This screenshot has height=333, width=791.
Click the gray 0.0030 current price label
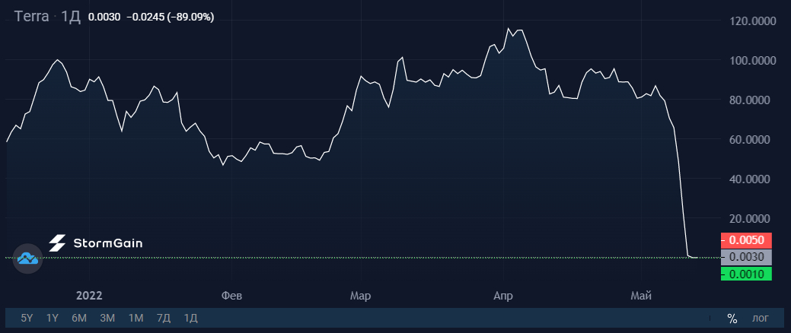(746, 257)
